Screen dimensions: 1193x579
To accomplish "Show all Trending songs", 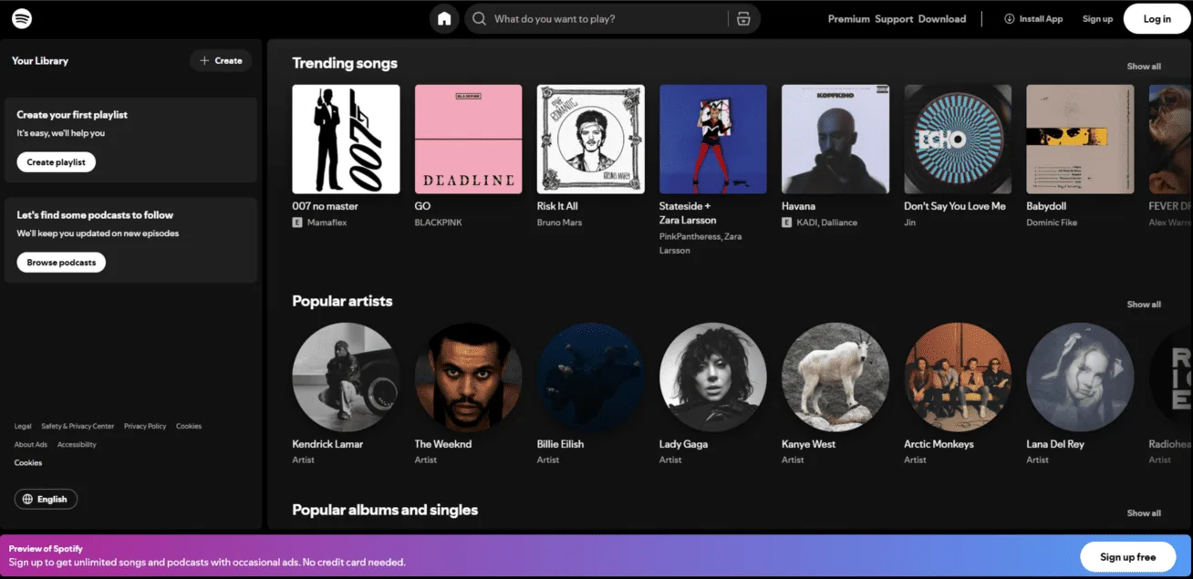I will pos(1144,67).
